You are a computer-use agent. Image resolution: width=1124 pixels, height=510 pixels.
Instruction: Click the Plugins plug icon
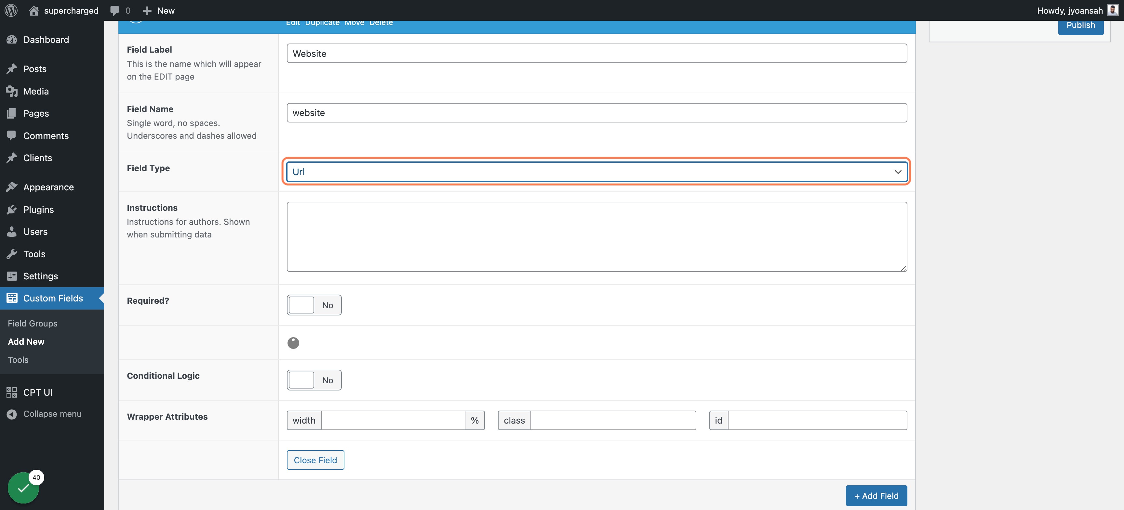[12, 210]
